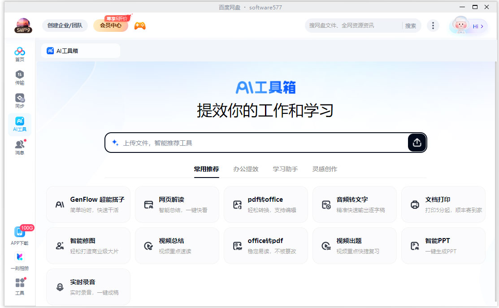Open the 视频出题 tool card

coord(355,246)
